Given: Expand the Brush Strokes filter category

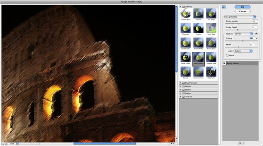Looking at the screenshot, I should coord(180,83).
